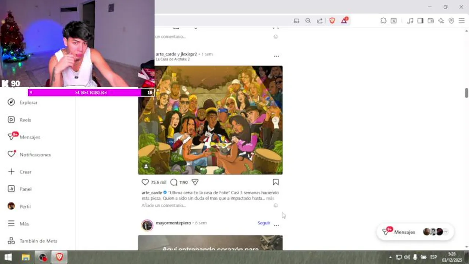
Task: Open mayormentepiero username link
Action: (173, 223)
